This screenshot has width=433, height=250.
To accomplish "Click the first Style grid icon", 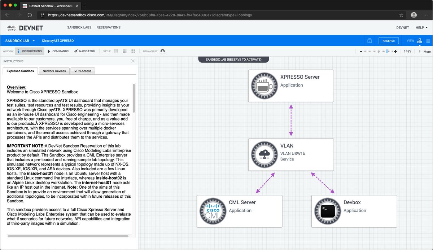I will [116, 51].
